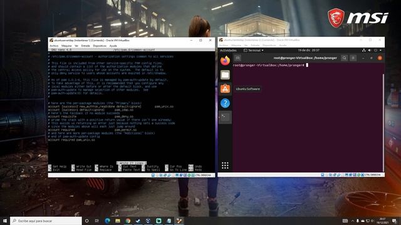Click CTRL DERECHA host key in right VM status bar

[x=372, y=175]
